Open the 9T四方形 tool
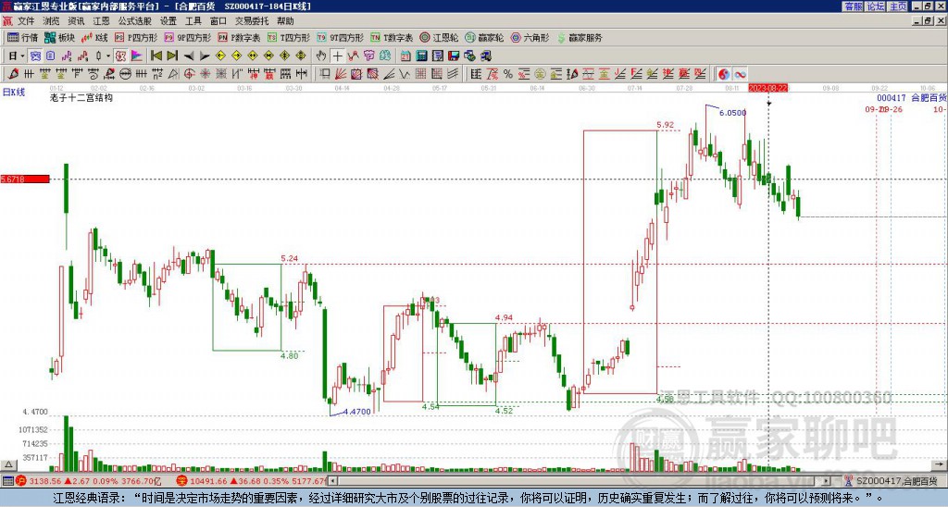Image resolution: width=948 pixels, height=507 pixels. (340, 37)
